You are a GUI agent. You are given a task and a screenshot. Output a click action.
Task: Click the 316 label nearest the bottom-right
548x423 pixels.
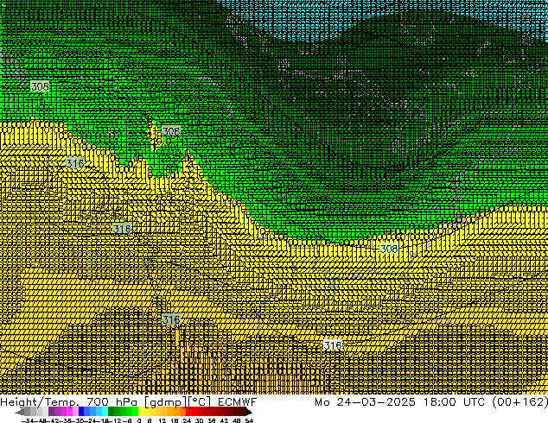(332, 345)
